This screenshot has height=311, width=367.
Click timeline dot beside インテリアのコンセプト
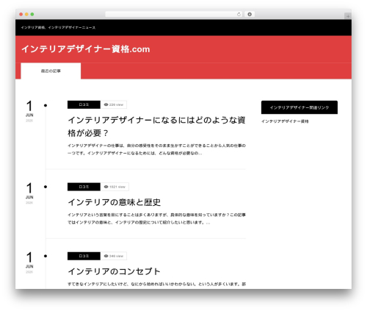[x=46, y=256]
